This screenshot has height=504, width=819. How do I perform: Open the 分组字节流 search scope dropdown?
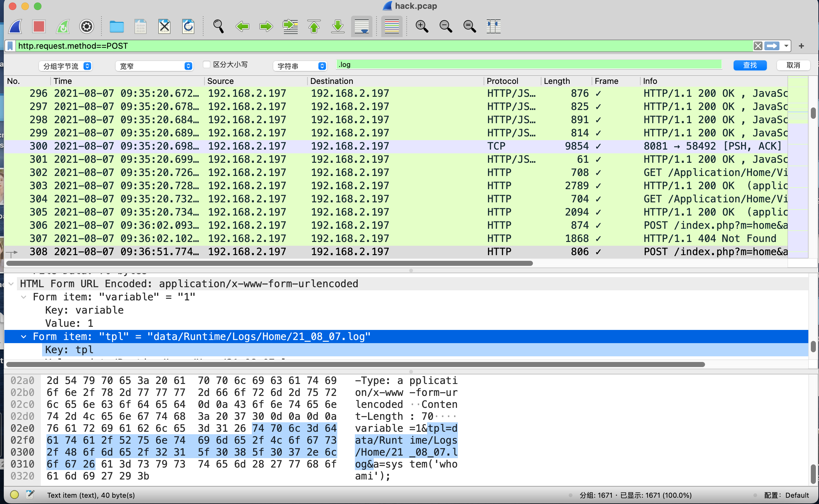tap(65, 66)
